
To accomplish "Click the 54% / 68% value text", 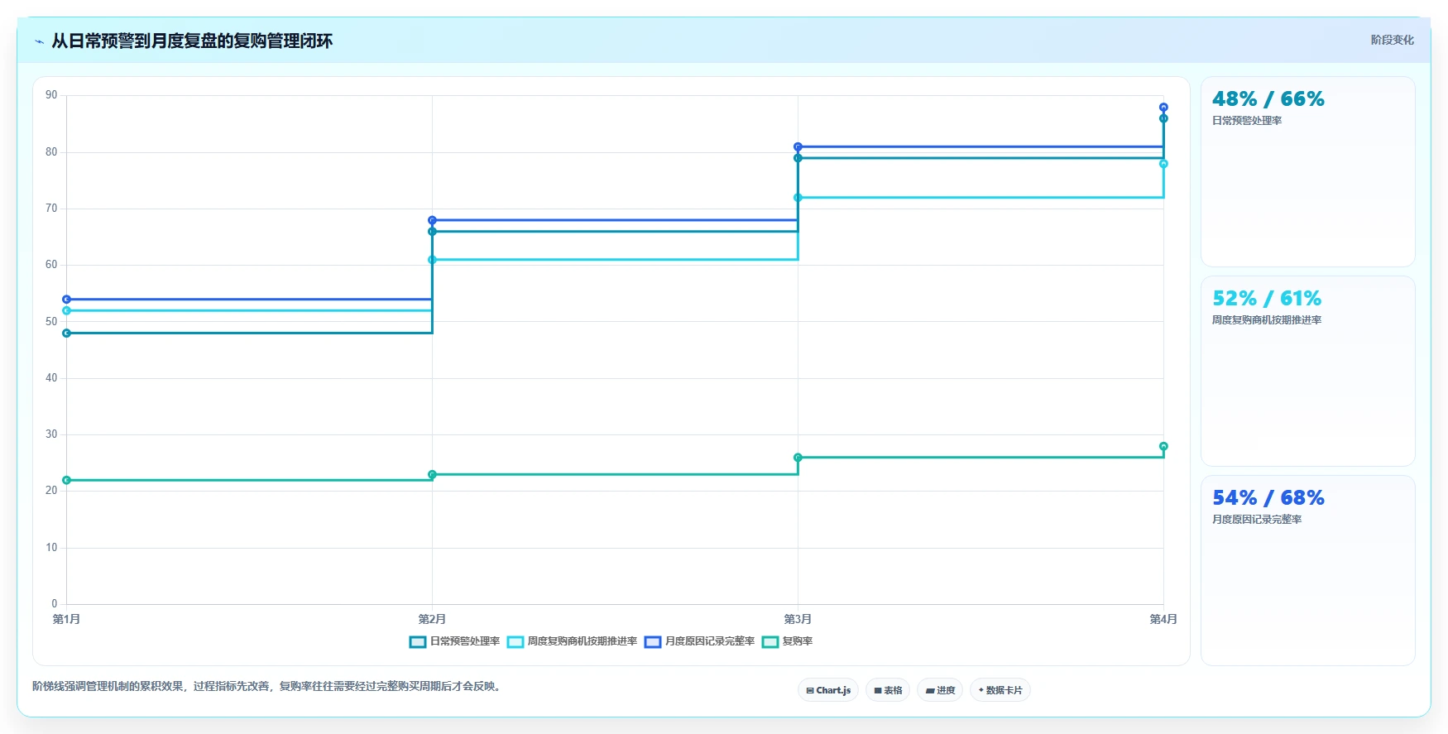I will click(x=1268, y=498).
